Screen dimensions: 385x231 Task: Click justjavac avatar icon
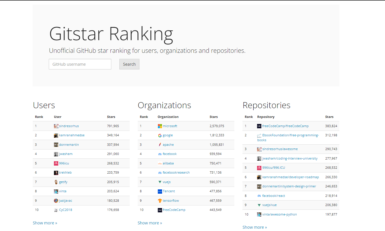pos(56,201)
